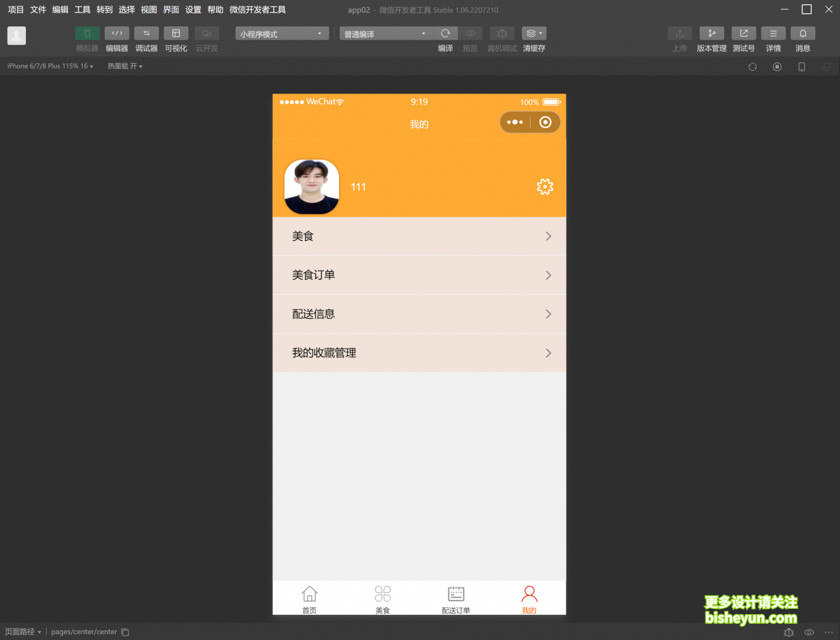The image size is (840, 640).
Task: Open the 选择 menu
Action: [x=127, y=10]
